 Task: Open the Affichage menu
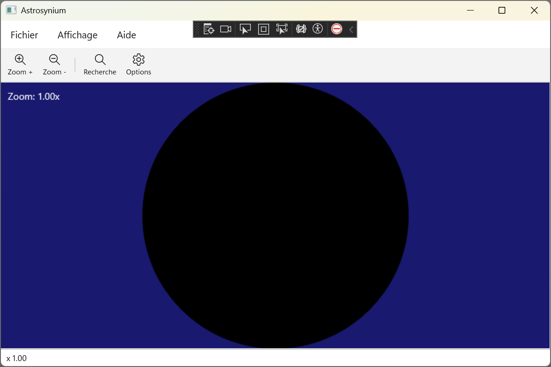pyautogui.click(x=78, y=35)
